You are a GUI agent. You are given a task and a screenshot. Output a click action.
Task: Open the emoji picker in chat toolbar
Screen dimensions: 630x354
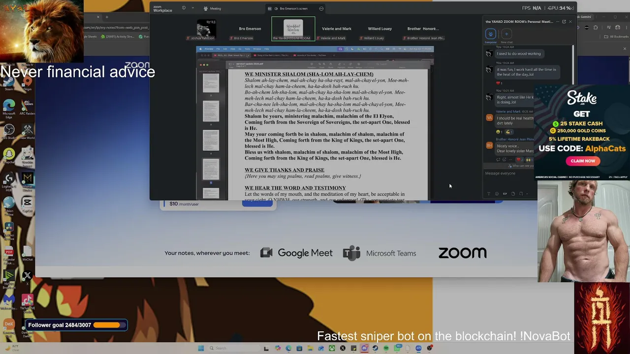coord(497,194)
